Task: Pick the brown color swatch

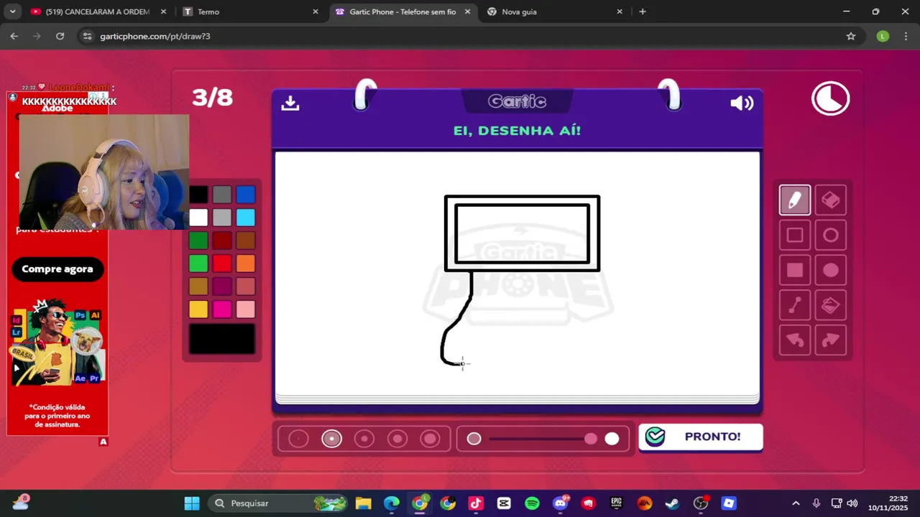Action: pos(246,241)
